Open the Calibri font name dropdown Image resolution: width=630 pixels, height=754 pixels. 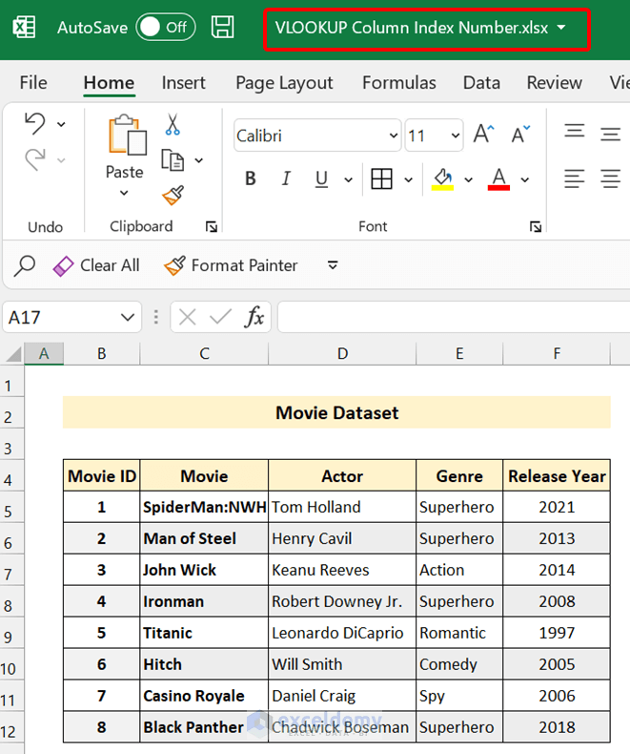[x=394, y=136]
